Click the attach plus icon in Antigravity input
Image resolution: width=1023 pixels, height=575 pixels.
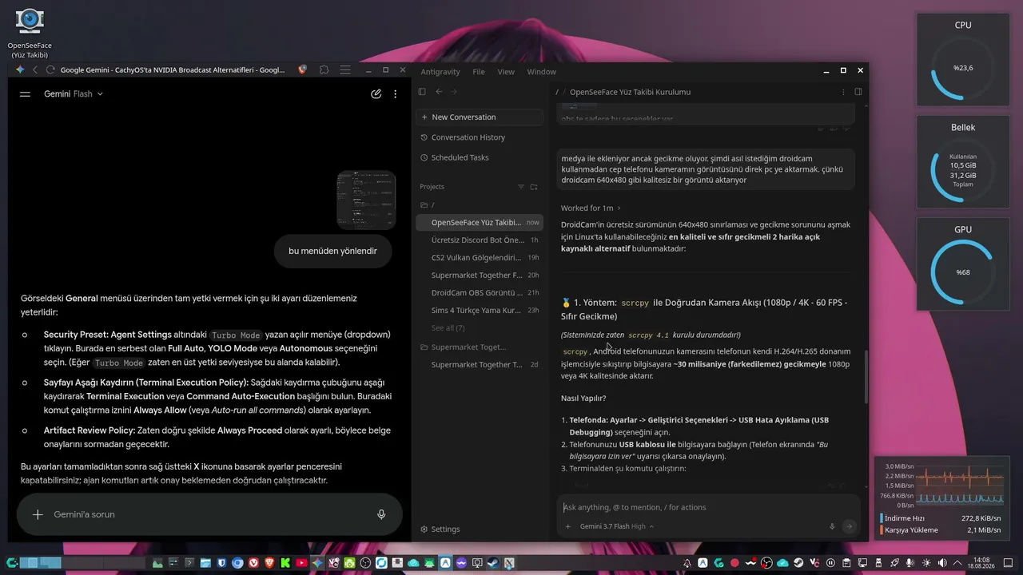(568, 526)
